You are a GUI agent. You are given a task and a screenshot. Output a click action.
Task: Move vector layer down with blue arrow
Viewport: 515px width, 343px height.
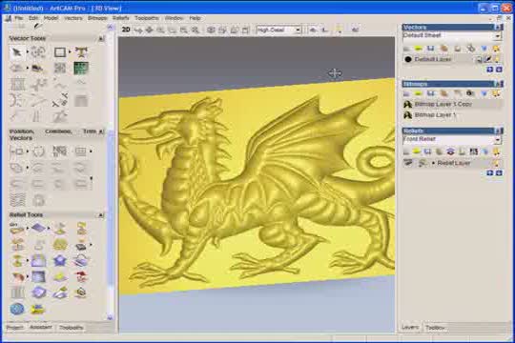click(x=499, y=70)
